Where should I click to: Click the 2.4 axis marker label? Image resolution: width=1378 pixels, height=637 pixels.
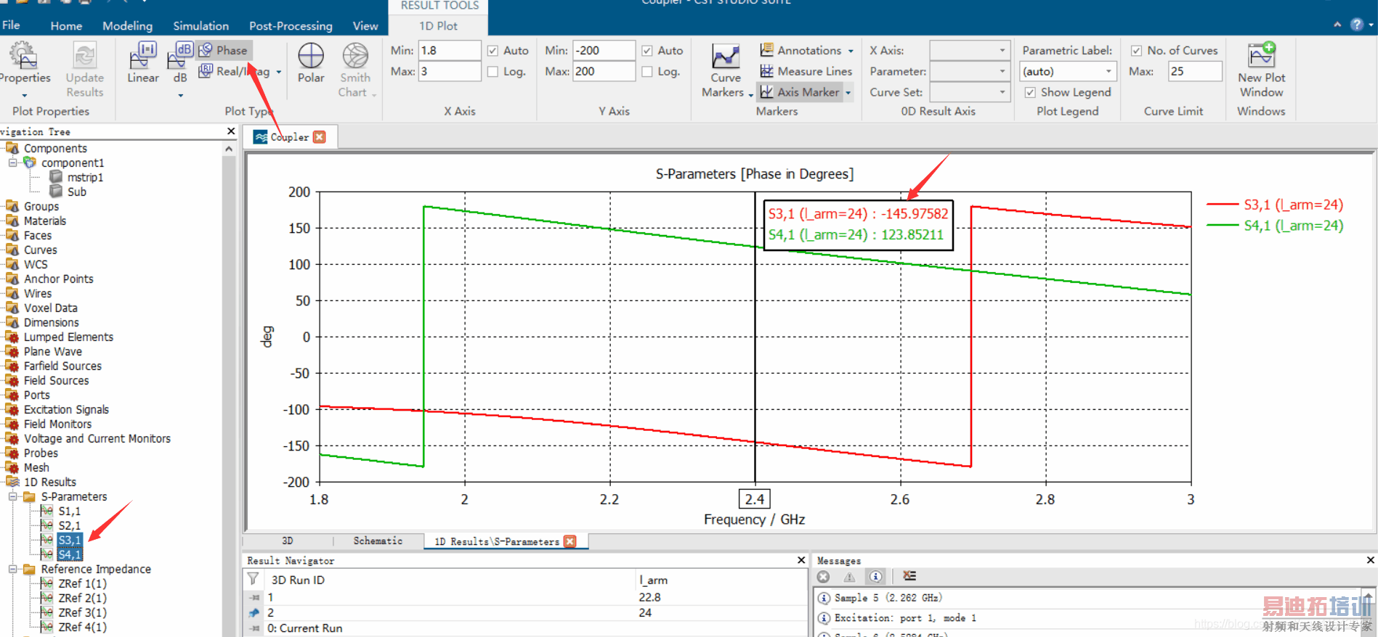coord(754,499)
